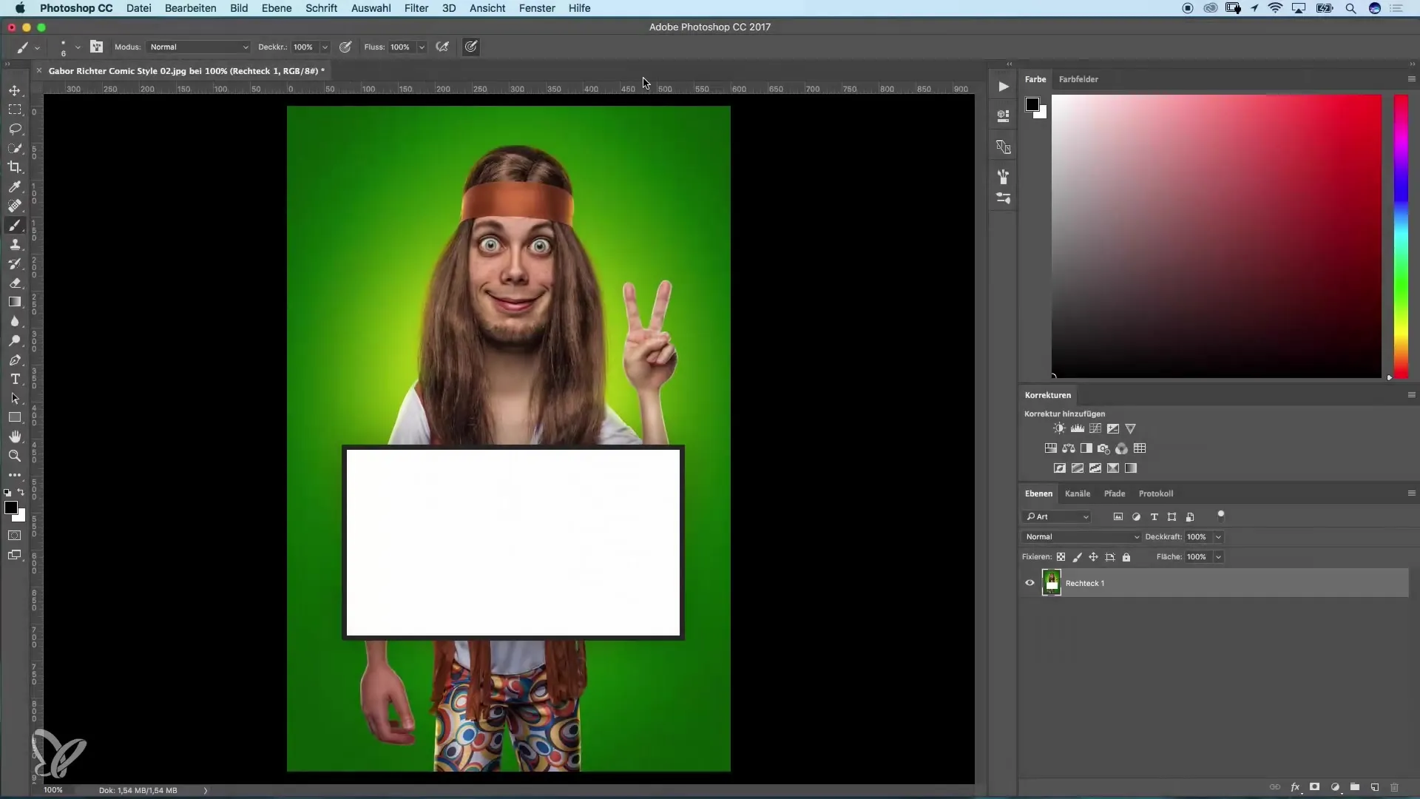The image size is (1420, 799).
Task: Select the Crop tool
Action: [15, 167]
